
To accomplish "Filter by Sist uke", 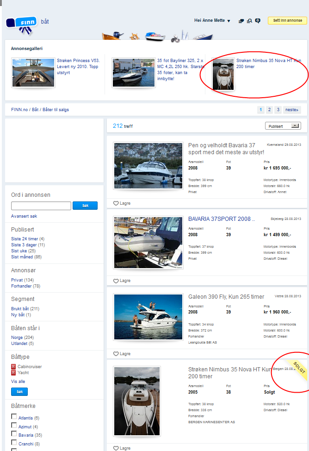I will pos(19,251).
